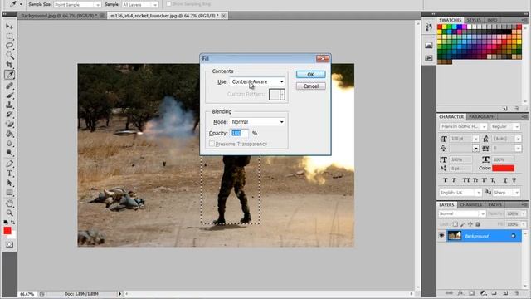
Task: Select the Crop tool
Action: coord(9,65)
